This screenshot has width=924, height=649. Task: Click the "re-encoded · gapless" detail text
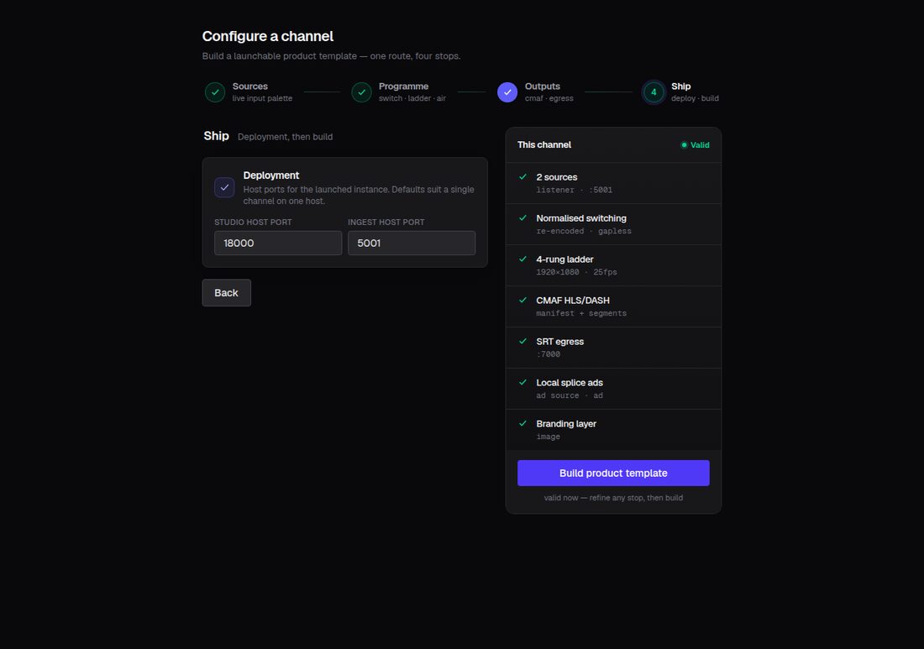coord(584,232)
